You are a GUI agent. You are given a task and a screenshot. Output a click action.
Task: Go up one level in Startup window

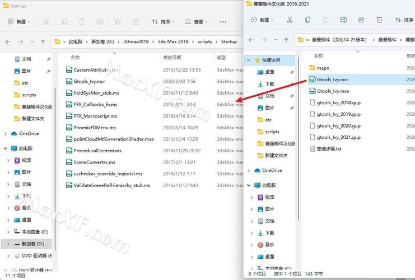[43, 41]
